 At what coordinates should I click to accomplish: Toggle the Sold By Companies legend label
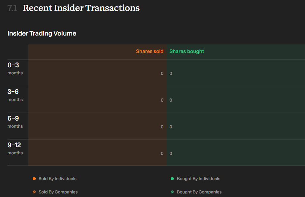coord(58,192)
